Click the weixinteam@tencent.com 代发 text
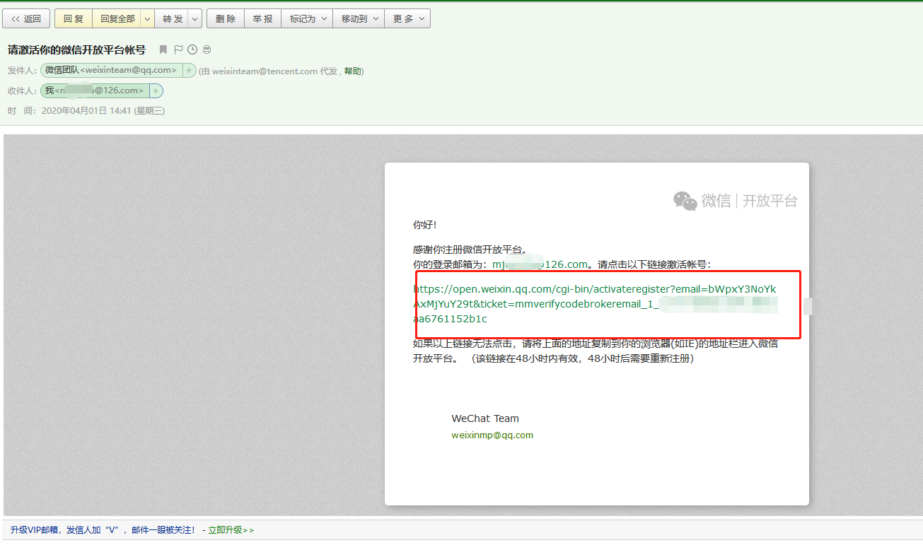Image resolution: width=923 pixels, height=545 pixels. 274,71
